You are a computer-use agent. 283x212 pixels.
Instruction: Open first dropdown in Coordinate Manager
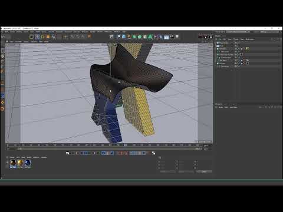167,171
